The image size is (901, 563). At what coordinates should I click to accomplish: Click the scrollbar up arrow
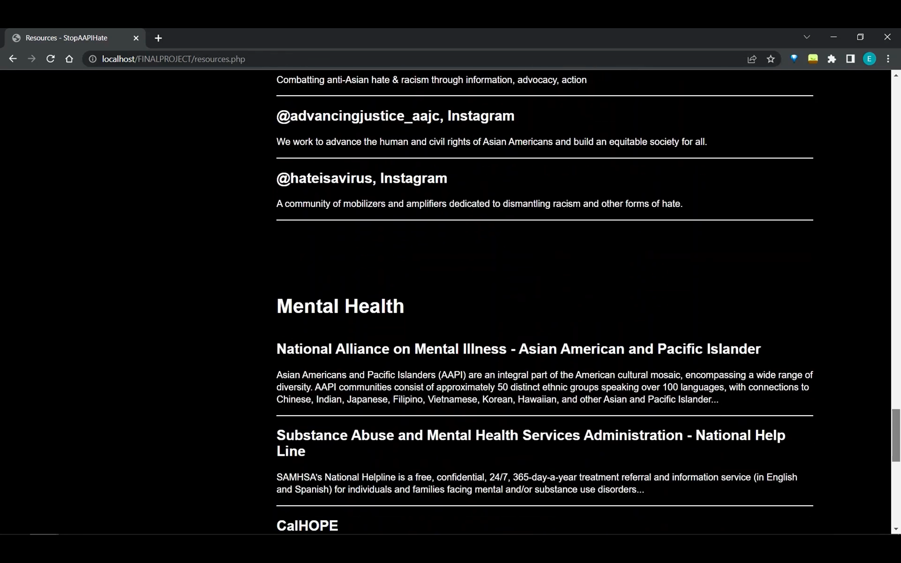click(x=896, y=75)
